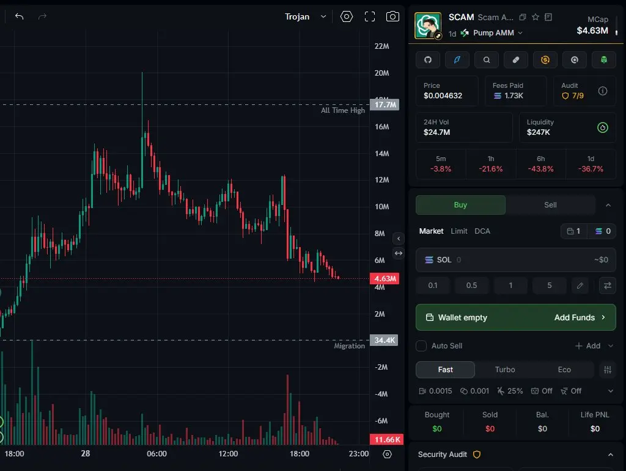Choose the 0.1 SOL preset amount
This screenshot has width=626, height=471.
(x=433, y=286)
